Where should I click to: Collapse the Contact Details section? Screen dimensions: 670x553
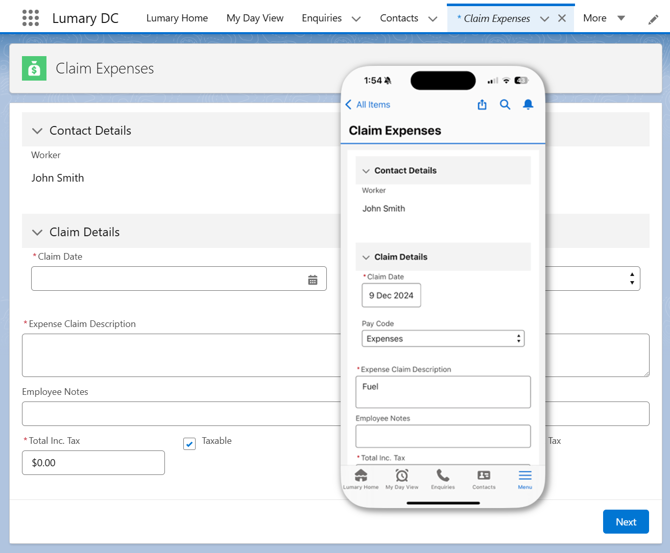point(37,131)
